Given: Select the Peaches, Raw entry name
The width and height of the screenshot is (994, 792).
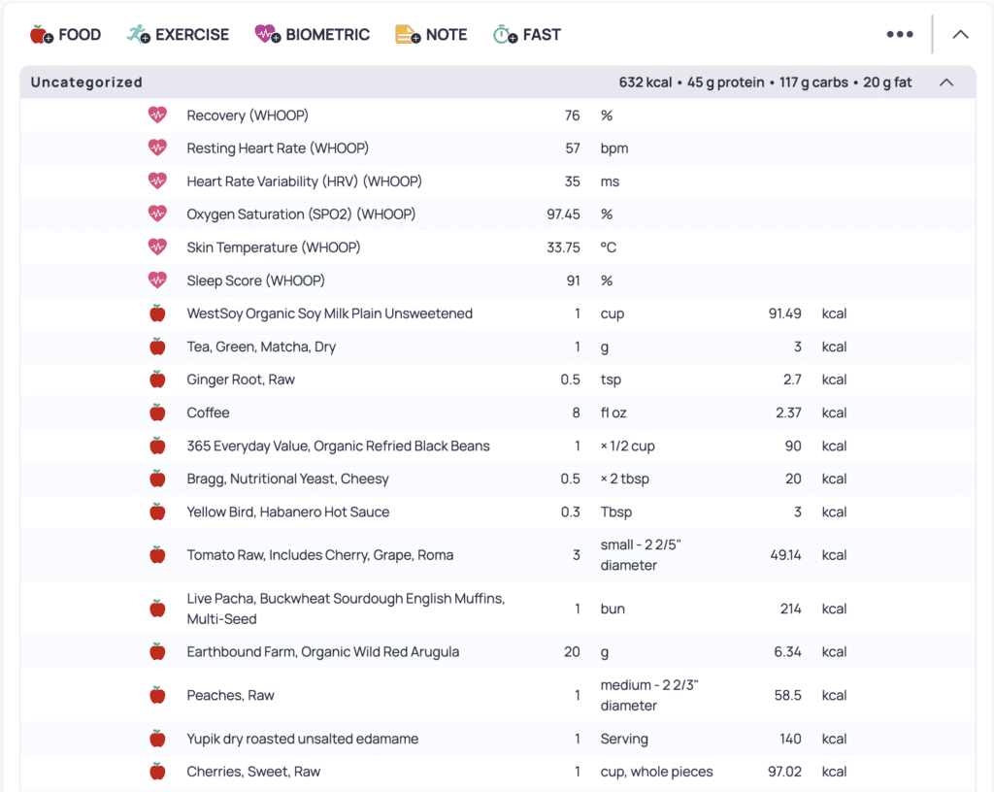Looking at the screenshot, I should [x=230, y=695].
